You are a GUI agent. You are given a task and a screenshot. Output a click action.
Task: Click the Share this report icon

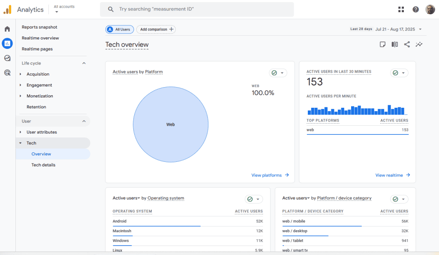tap(407, 44)
